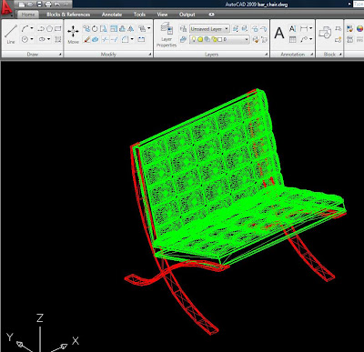364x352 pixels.
Task: Select the Linear Dimension tool
Action: (x=304, y=29)
